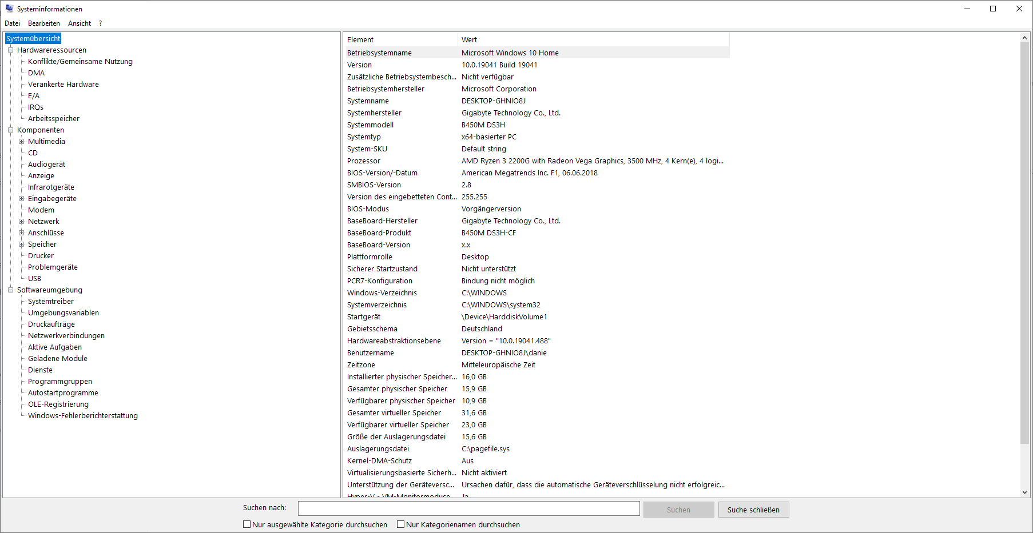The height and width of the screenshot is (533, 1033).
Task: Collapse the Softwareumgebung tree node
Action: pos(10,290)
